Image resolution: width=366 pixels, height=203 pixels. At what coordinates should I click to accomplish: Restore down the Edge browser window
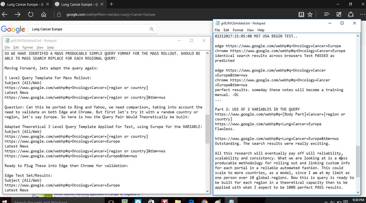tap(350, 4)
